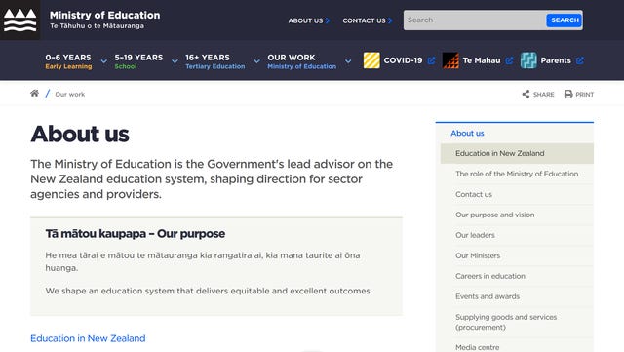The height and width of the screenshot is (352, 624).
Task: Go to About Us in the top header
Action: coord(305,20)
